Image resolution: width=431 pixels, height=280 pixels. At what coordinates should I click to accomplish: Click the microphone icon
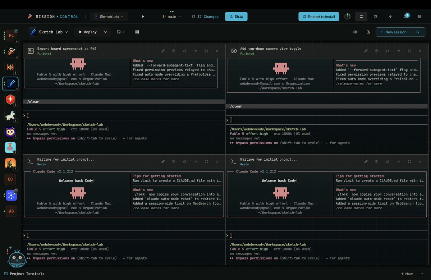390,17
